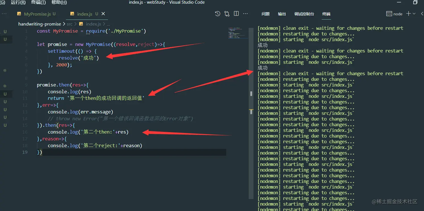Viewport: 424px width, 211px height.
Task: Click the '第二个then:' string on line 16
Action: (x=98, y=132)
